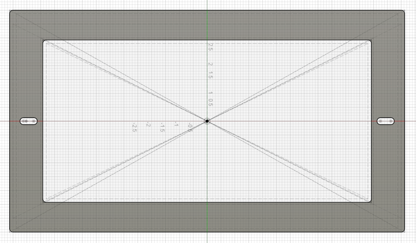The image size is (416, 243).
Task: Select the bottom-right outer corner of frame
Action: pyautogui.click(x=403, y=231)
